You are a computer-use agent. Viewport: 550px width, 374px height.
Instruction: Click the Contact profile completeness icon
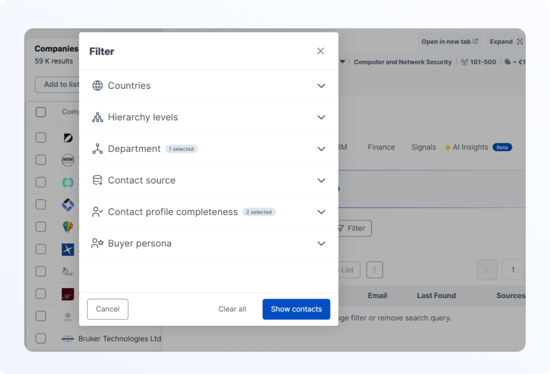(98, 212)
